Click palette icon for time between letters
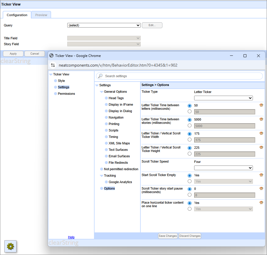The image size is (267, 255). coord(261,105)
